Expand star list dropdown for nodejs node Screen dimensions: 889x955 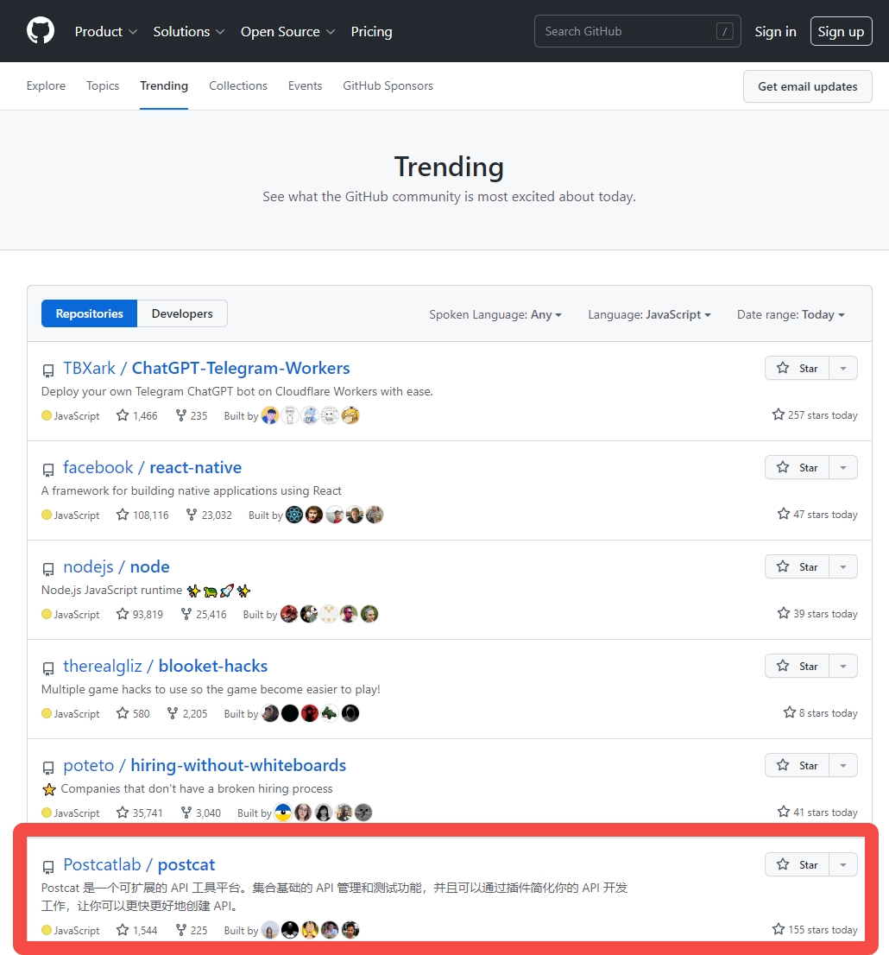click(x=843, y=567)
